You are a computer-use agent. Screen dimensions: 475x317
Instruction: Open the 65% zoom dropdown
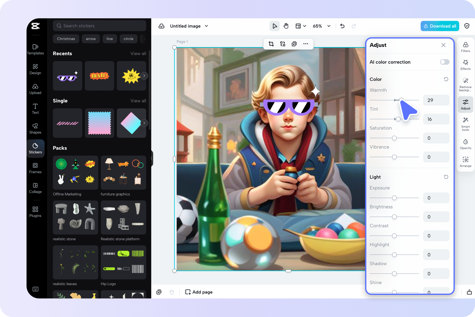click(322, 26)
